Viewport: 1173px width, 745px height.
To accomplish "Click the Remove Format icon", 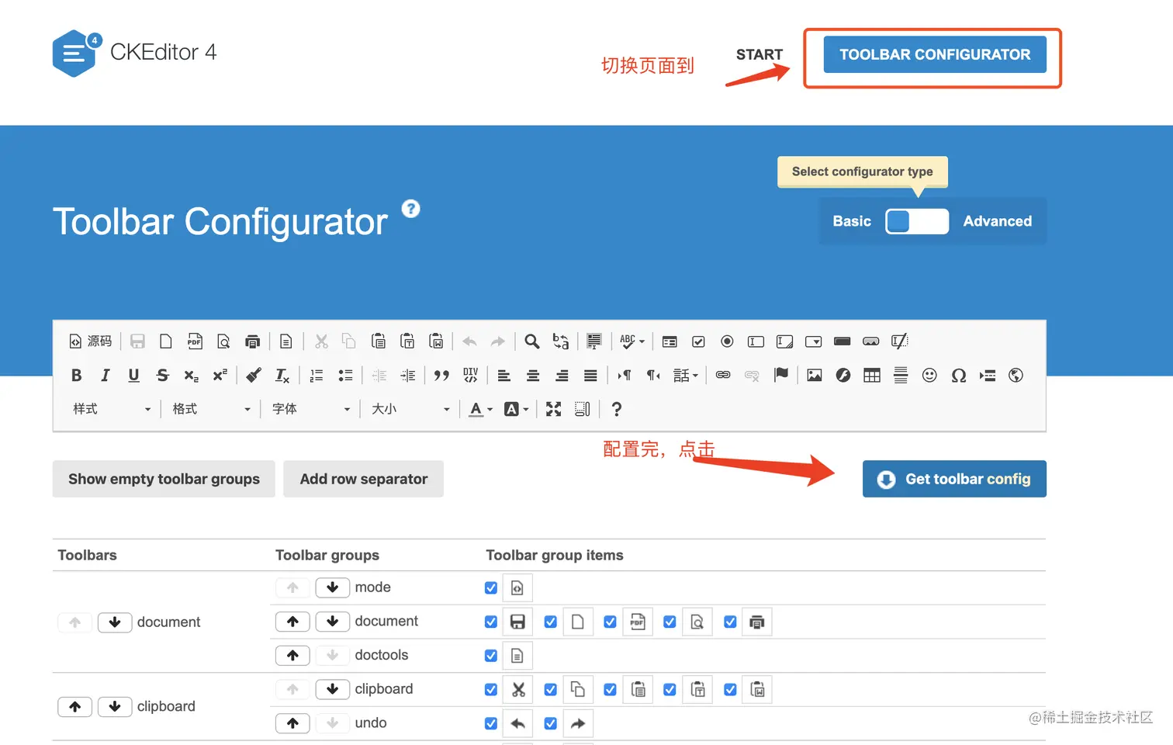I will point(282,376).
